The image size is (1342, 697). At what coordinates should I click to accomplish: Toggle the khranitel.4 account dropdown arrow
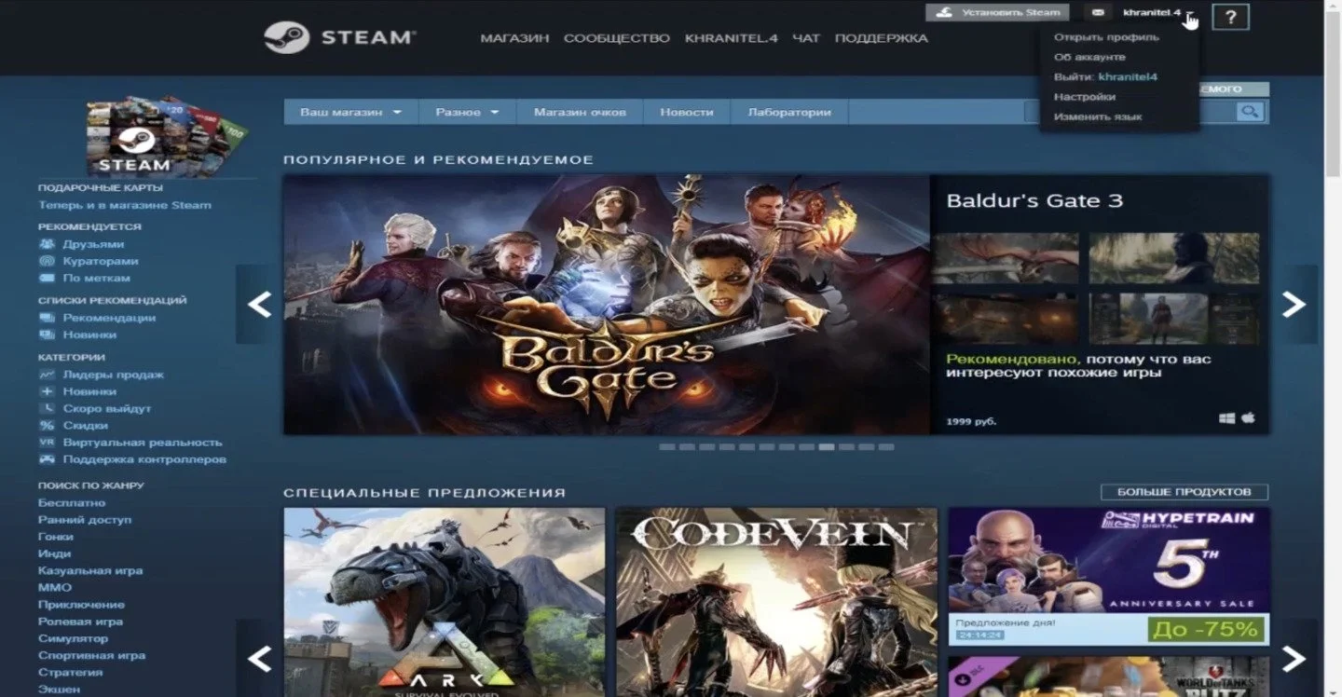1189,13
